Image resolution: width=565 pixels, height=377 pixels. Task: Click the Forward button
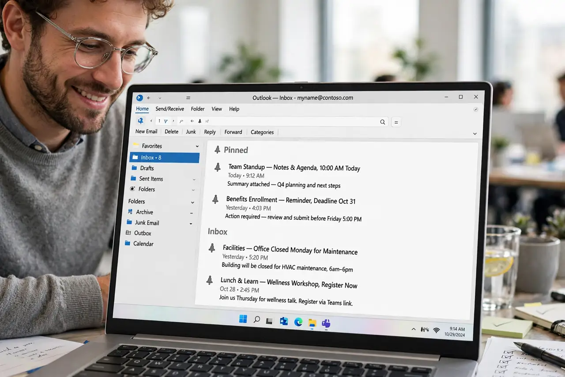click(x=233, y=132)
